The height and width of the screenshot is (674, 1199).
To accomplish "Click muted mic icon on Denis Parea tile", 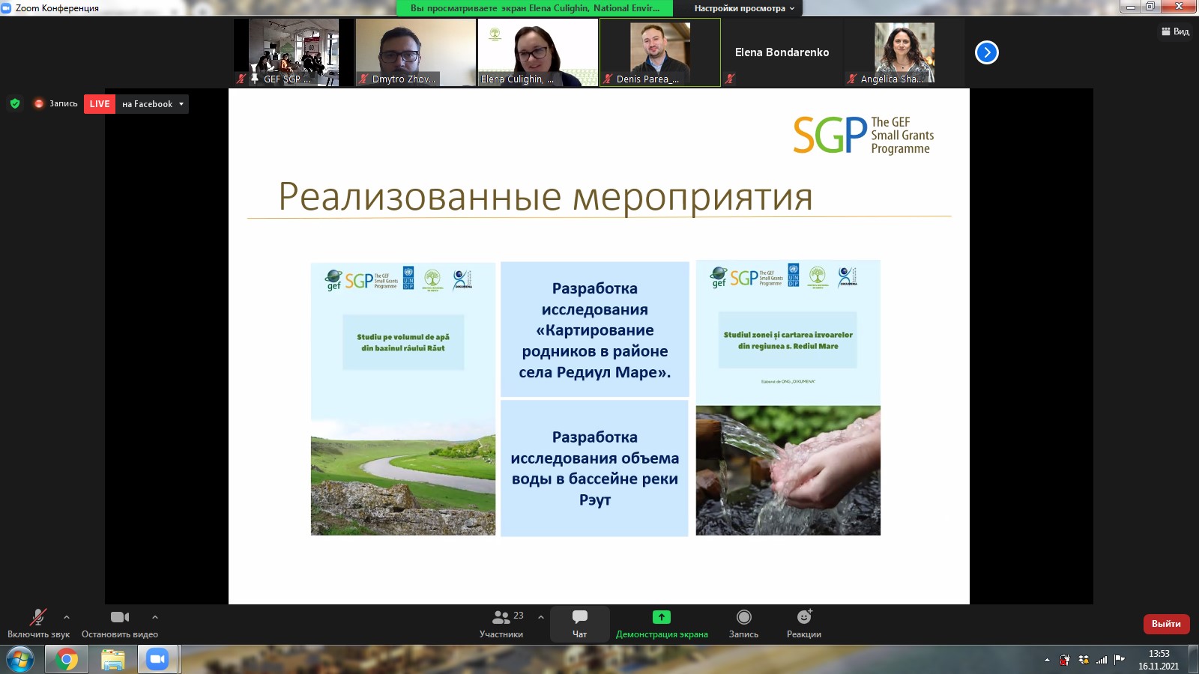I will (608, 79).
